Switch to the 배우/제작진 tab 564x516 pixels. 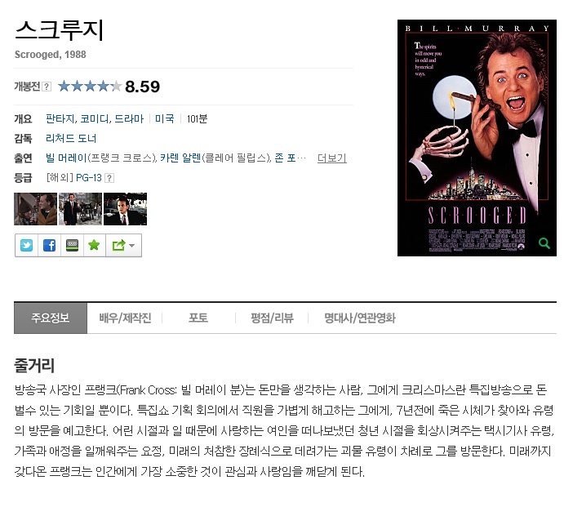(x=125, y=318)
